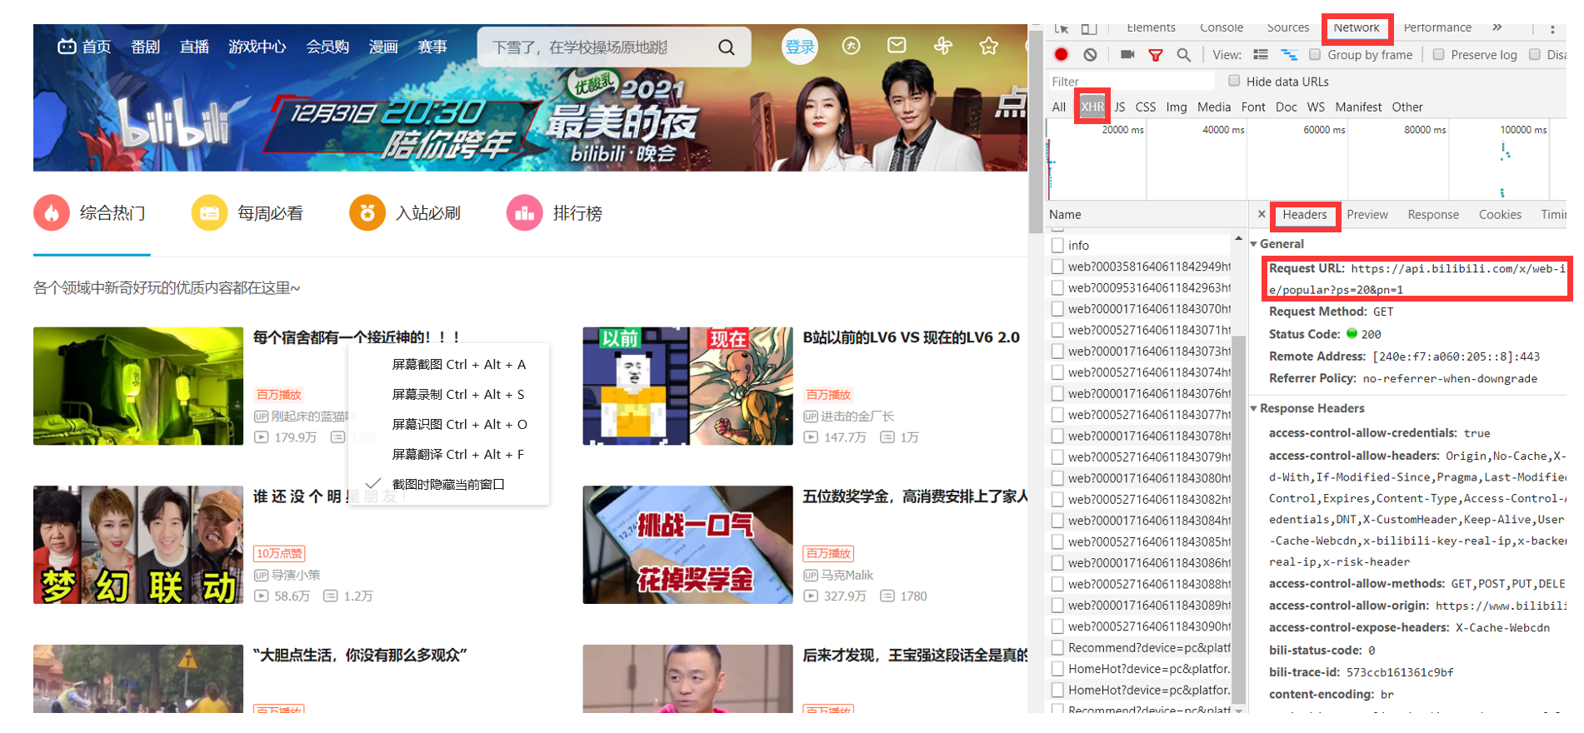Image resolution: width=1584 pixels, height=733 pixels.
Task: Select the Headers tab of the request
Action: [x=1305, y=214]
